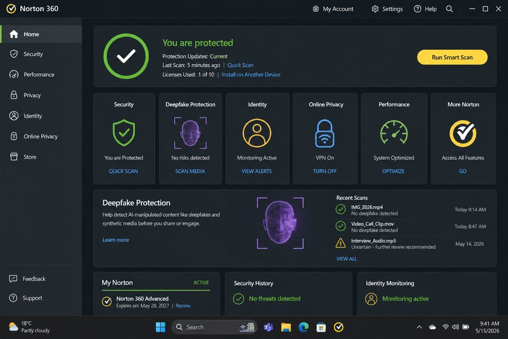Click the speaker volume icon in system tray

pos(455,327)
